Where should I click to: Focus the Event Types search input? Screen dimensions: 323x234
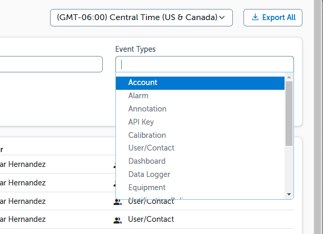click(x=204, y=64)
